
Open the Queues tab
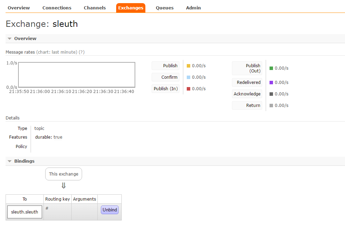(165, 8)
